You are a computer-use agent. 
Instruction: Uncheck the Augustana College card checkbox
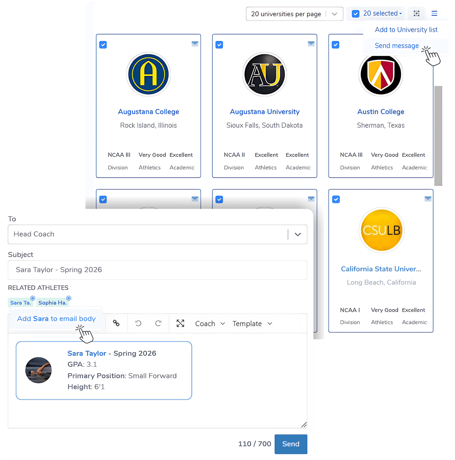pos(103,45)
